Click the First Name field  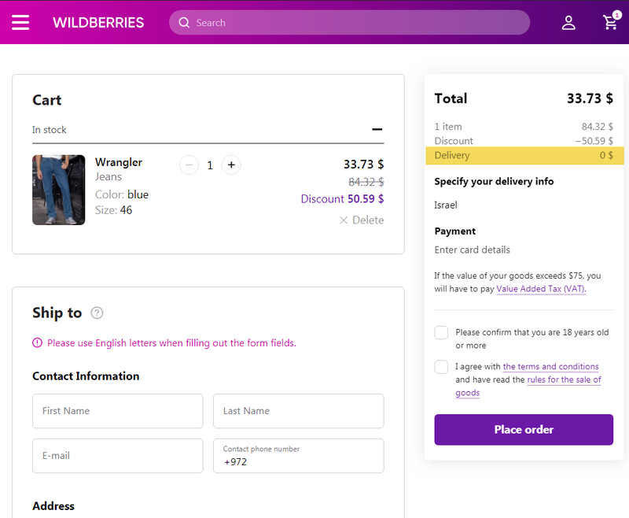118,411
